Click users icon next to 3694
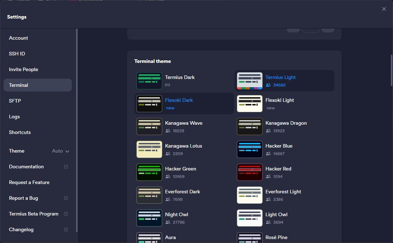This screenshot has height=243, width=393. point(268,222)
